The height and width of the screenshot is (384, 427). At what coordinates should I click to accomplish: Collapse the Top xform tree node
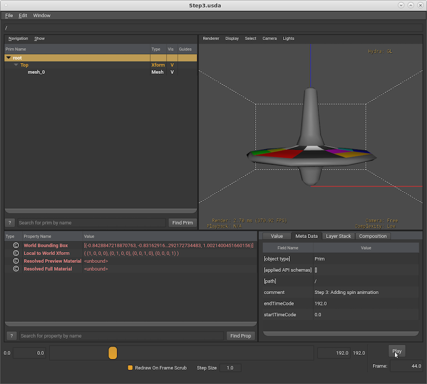pyautogui.click(x=16, y=65)
